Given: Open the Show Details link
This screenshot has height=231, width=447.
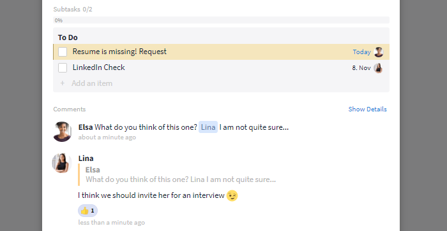Looking at the screenshot, I should tap(367, 109).
